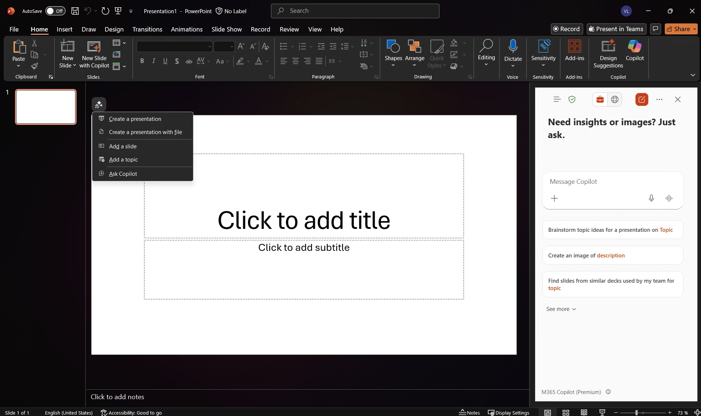The image size is (701, 416).
Task: Toggle Bold formatting
Action: coord(142,61)
